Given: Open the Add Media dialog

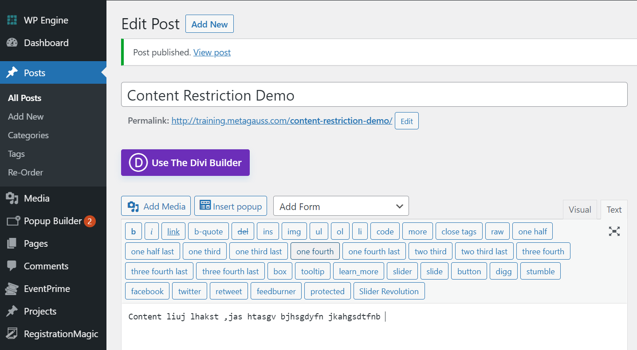Looking at the screenshot, I should point(156,206).
